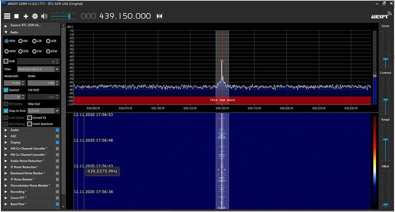Screen dimensions: 395x212
Task: Adjust the Contrast slider
Action: point(386,100)
